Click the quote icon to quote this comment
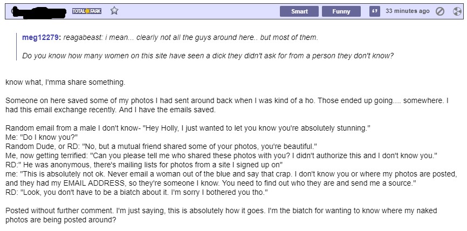467x231 pixels. [x=374, y=11]
